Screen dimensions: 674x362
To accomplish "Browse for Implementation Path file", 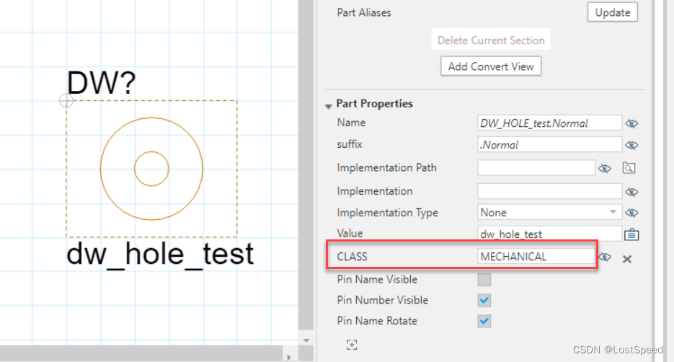I will [629, 168].
